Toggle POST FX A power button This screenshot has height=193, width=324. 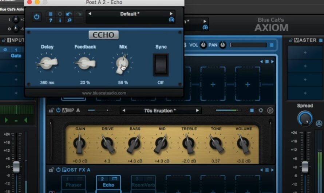(59, 170)
